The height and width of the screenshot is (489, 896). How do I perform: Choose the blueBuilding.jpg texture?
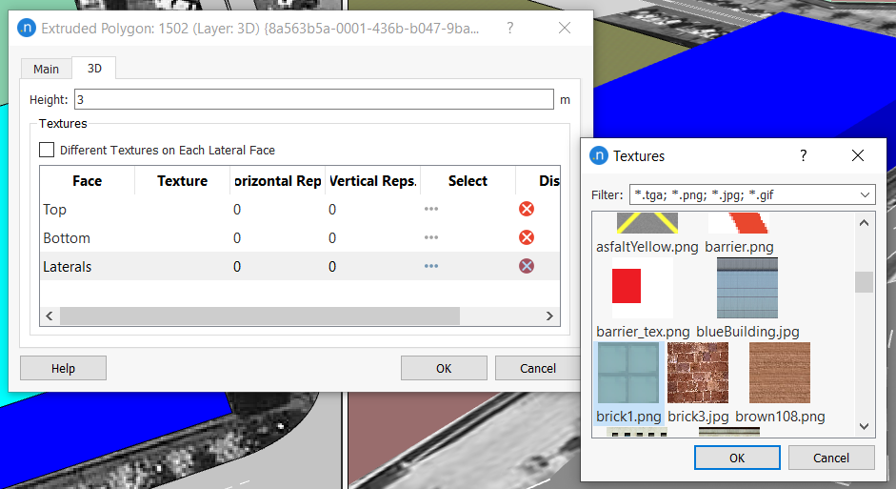[747, 289]
